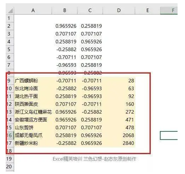The width and height of the screenshot is (185, 174).
Task: Click cell B6 showing -0.70711
Action: (x=64, y=57)
